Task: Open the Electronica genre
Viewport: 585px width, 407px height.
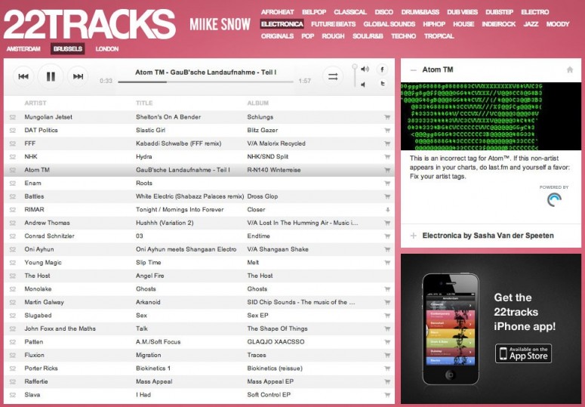Action: coord(282,24)
